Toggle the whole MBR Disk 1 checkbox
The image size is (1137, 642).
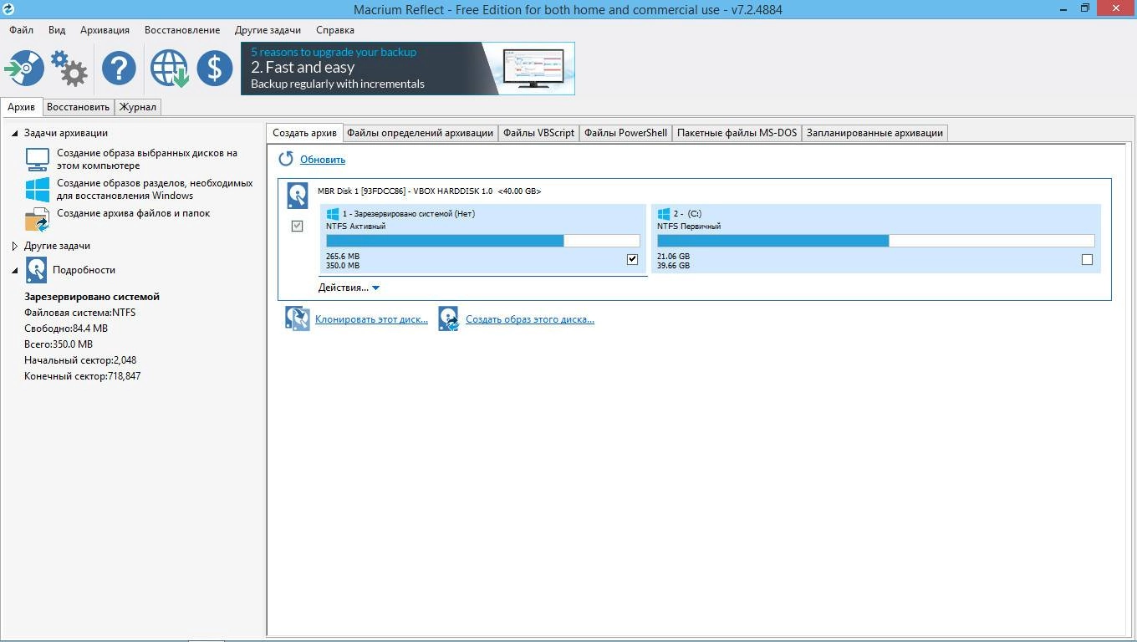tap(297, 226)
